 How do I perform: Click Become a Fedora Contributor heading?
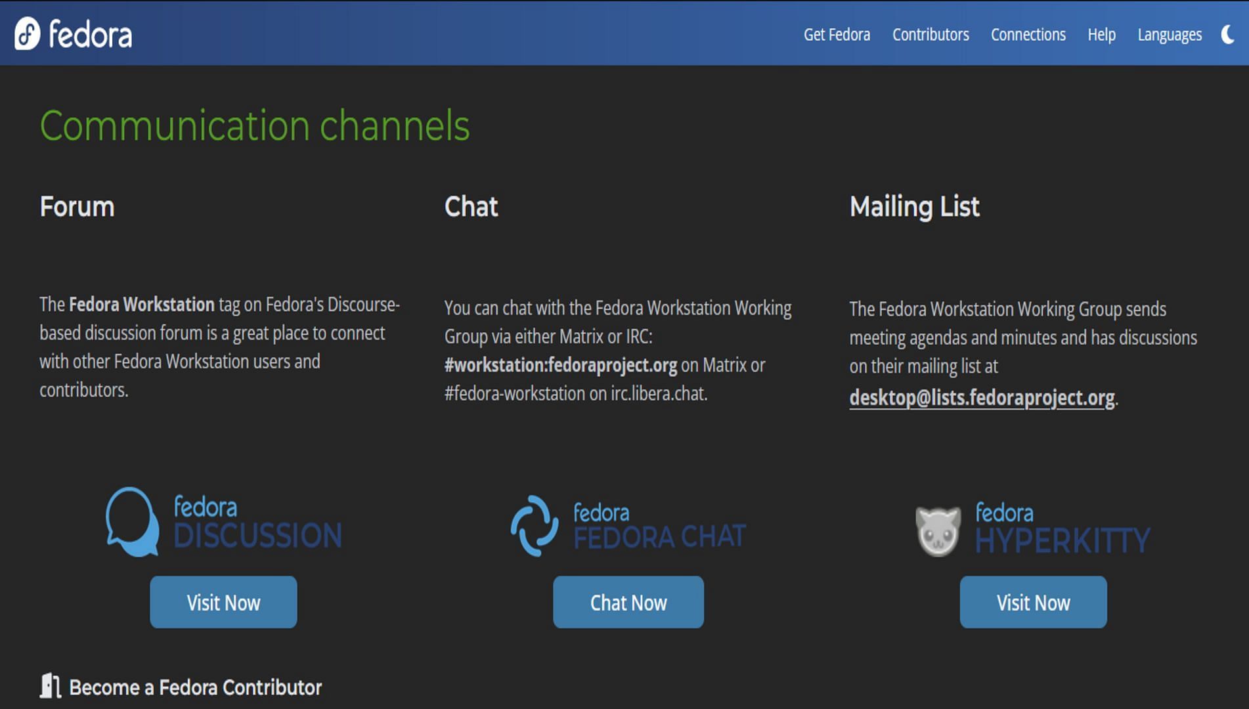tap(195, 687)
